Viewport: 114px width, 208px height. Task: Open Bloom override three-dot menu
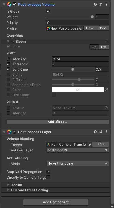pos(107,41)
